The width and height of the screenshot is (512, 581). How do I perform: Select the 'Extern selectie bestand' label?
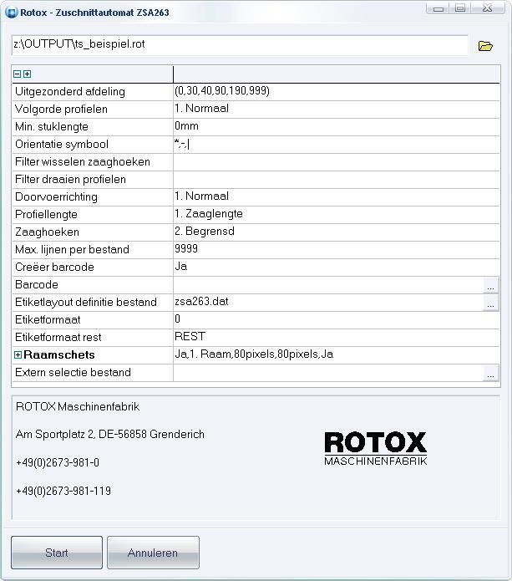(73, 372)
